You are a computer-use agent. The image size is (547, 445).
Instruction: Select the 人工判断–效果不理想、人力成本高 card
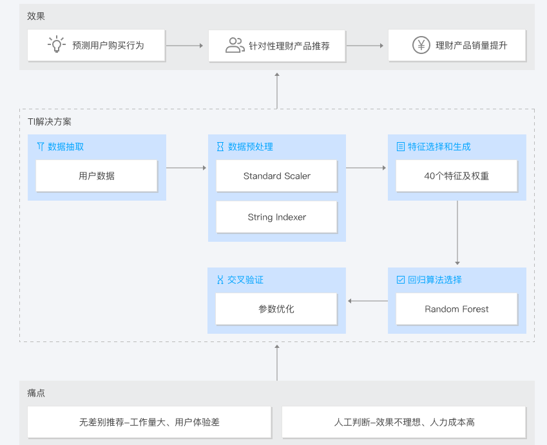click(x=404, y=422)
